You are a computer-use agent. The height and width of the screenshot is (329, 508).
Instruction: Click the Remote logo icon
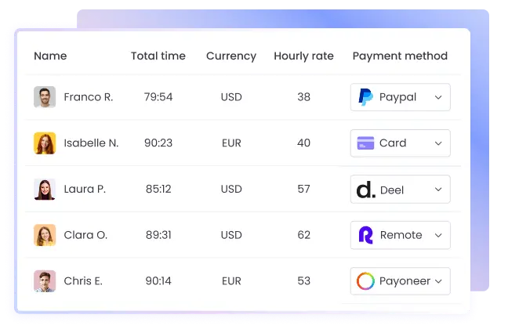click(365, 235)
